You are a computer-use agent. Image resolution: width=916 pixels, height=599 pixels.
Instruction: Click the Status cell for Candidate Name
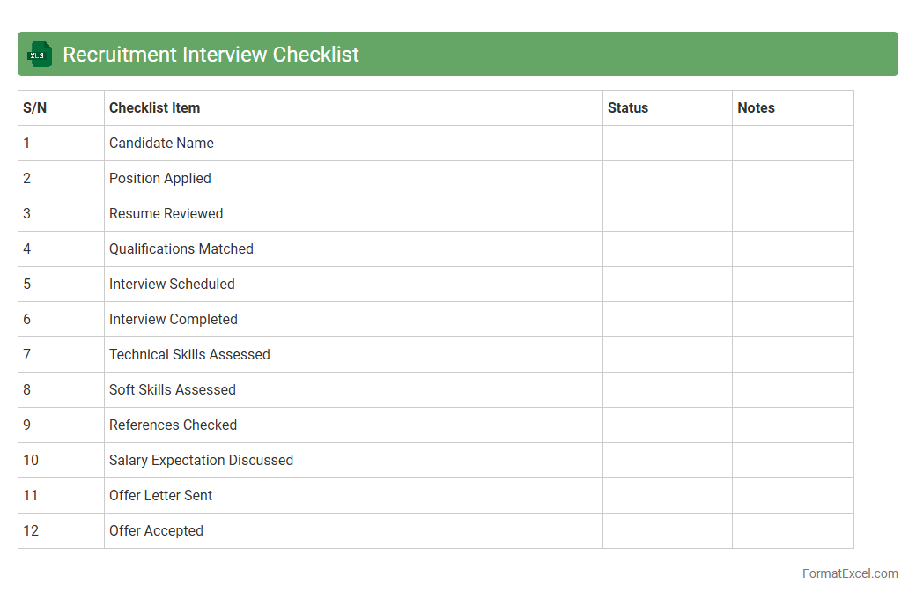click(x=667, y=144)
